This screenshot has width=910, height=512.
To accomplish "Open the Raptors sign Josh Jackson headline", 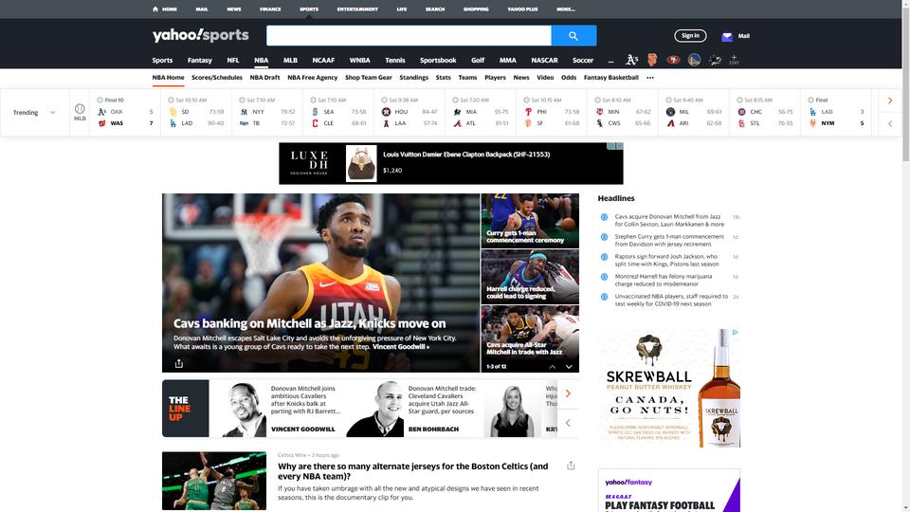I will pos(666,260).
